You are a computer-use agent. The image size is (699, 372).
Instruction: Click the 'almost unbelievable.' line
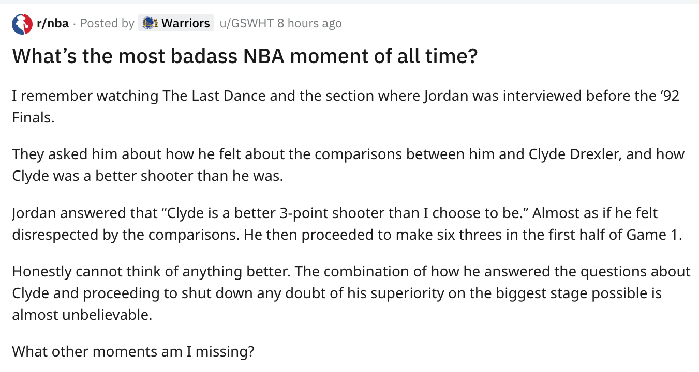[82, 315]
